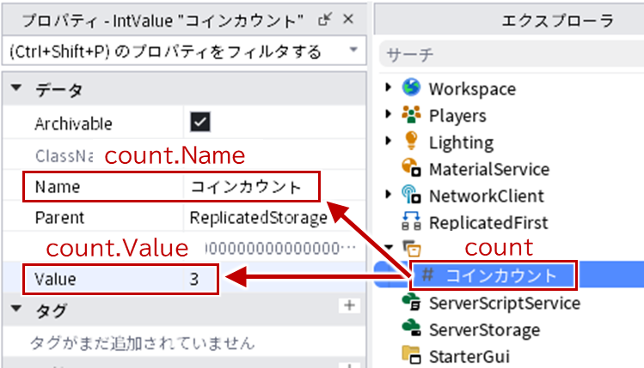Add a tag with the plus button
The height and width of the screenshot is (368, 644).
pos(350,305)
